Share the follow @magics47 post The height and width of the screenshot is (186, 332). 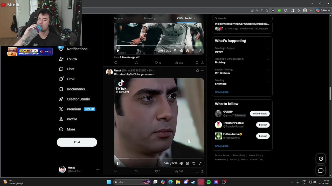pos(202,63)
